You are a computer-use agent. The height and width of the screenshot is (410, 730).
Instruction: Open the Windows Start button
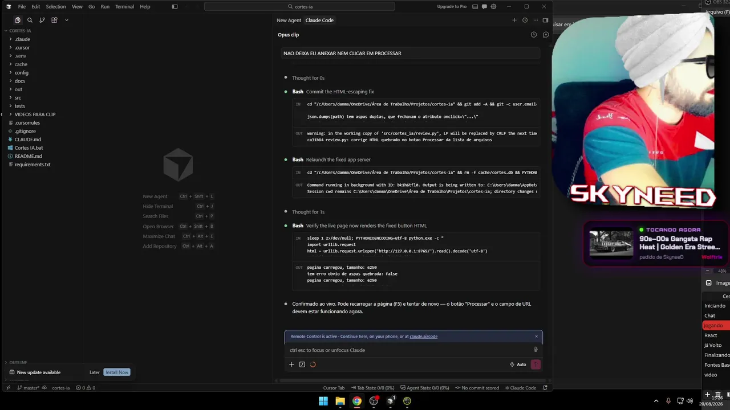point(323,401)
